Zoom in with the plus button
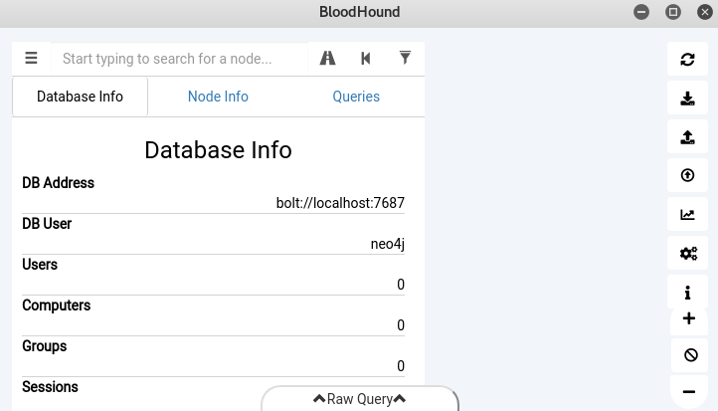718x411 pixels. click(x=688, y=318)
